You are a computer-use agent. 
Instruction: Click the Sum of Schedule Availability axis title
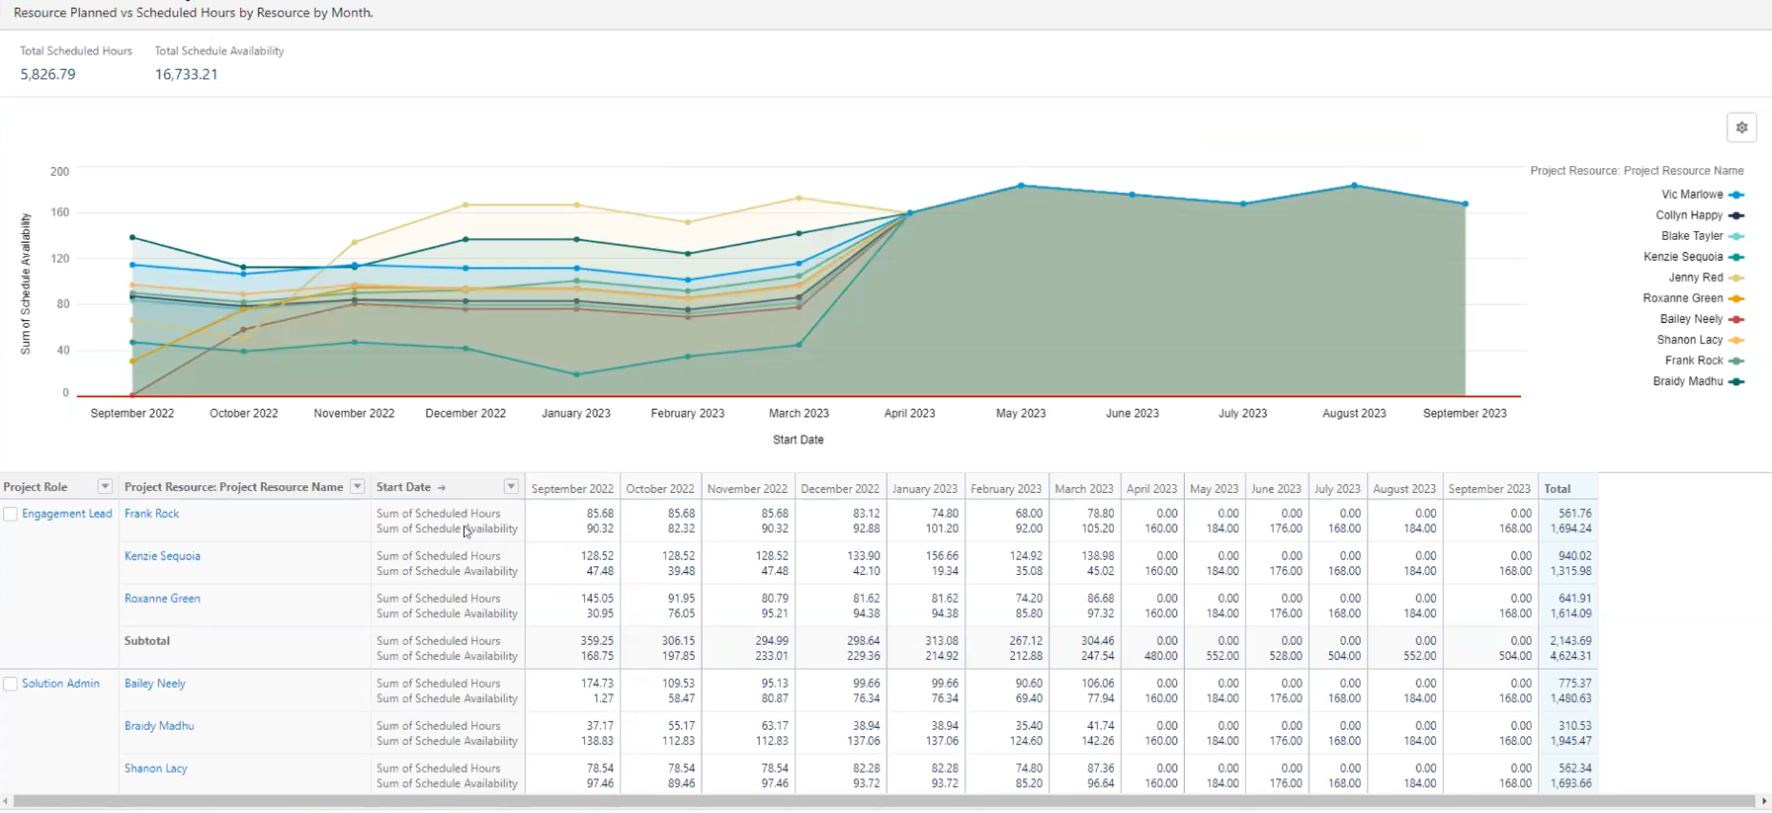pyautogui.click(x=26, y=284)
